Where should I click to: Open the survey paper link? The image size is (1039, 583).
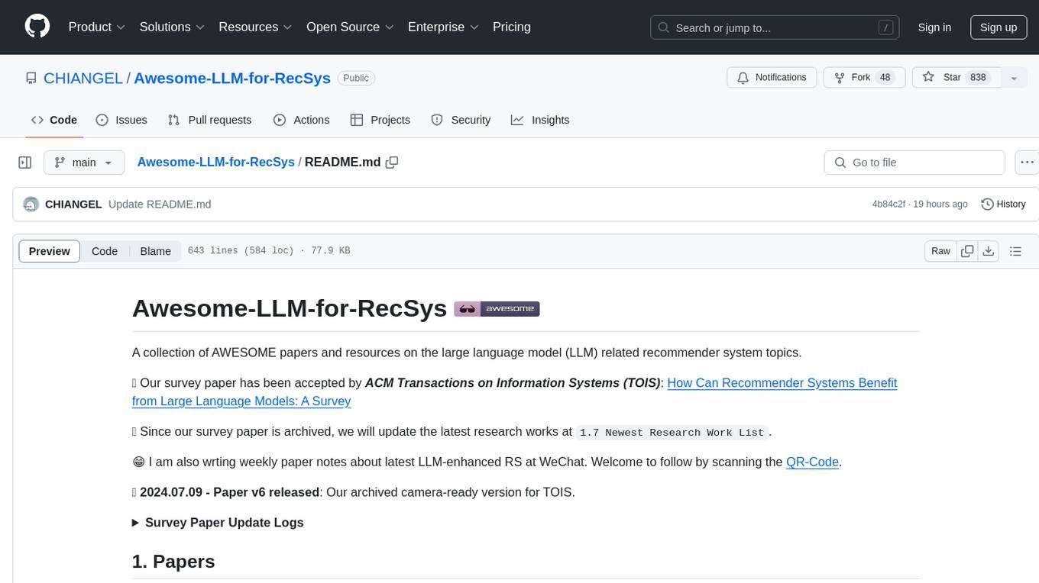click(x=514, y=392)
